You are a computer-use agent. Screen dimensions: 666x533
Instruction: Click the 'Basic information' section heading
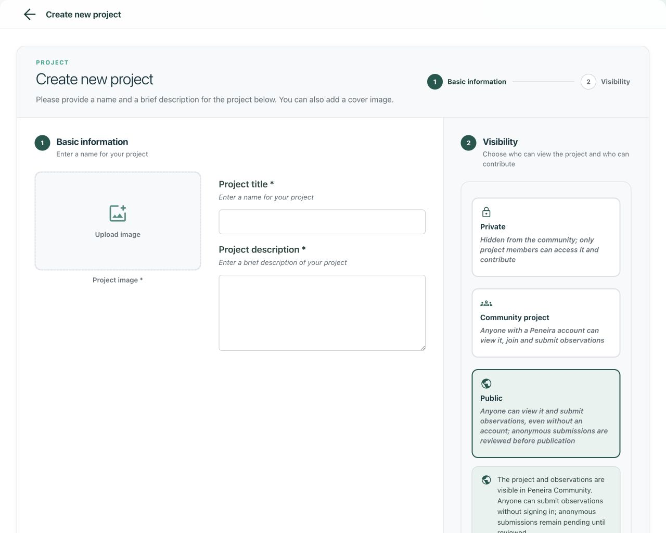coord(92,142)
